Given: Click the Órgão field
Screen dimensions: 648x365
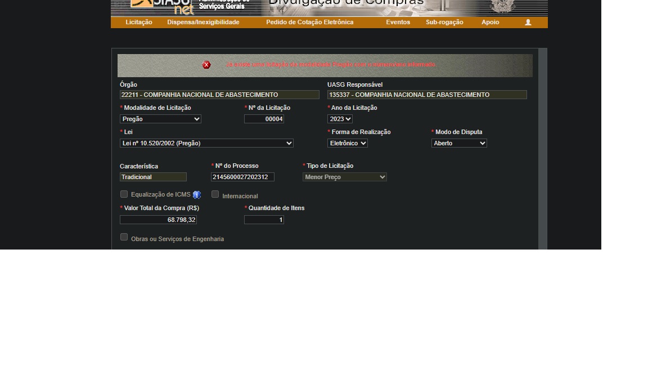Looking at the screenshot, I should coord(219,95).
